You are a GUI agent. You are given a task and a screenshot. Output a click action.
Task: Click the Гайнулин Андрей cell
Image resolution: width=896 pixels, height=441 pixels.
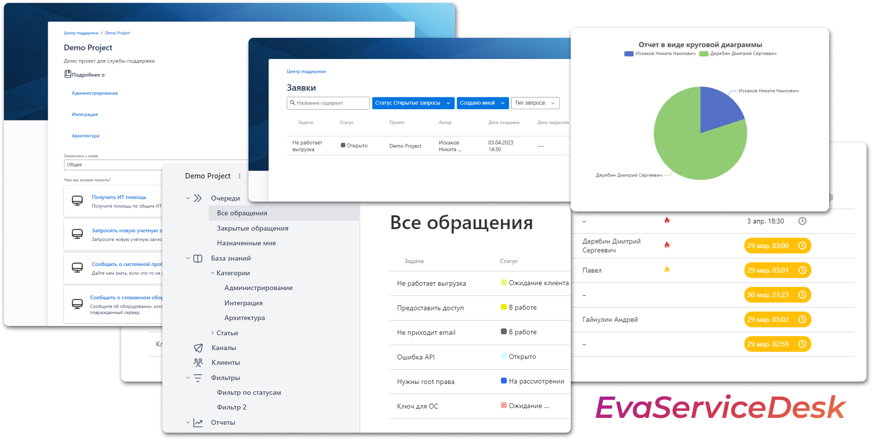610,320
